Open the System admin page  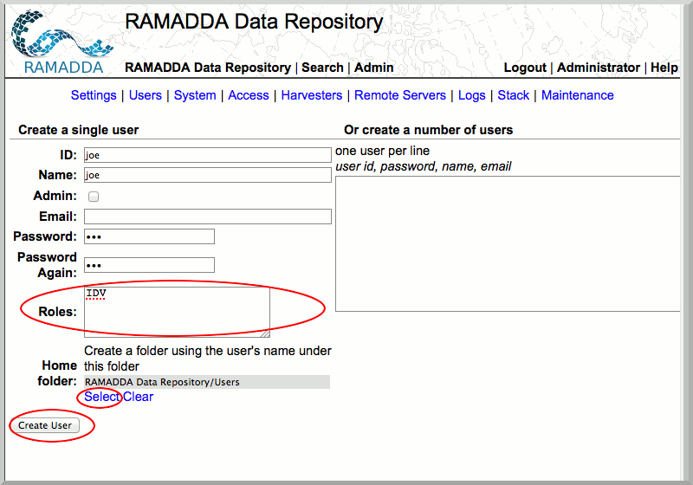pos(195,95)
